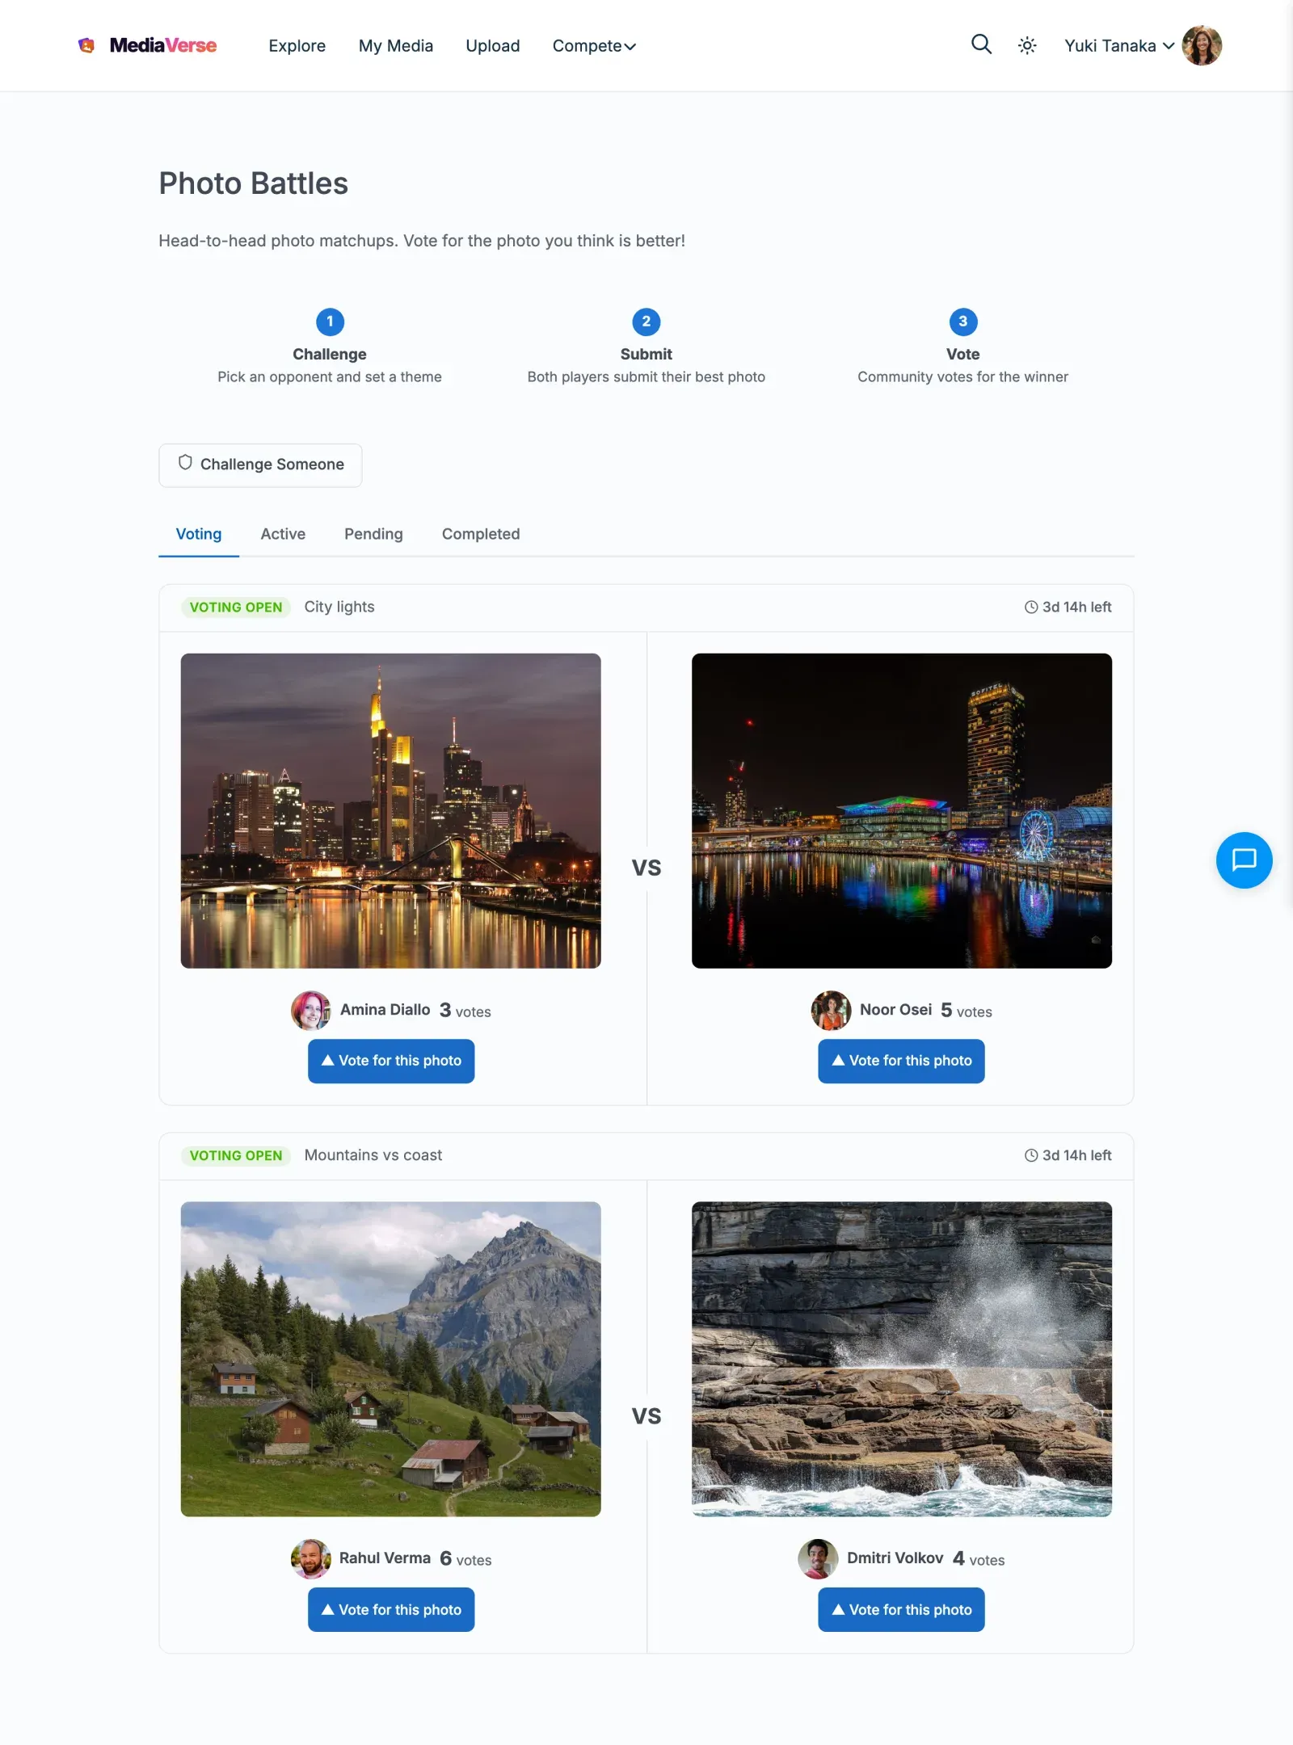
Task: Click step 3 Vote circle
Action: pos(963,322)
